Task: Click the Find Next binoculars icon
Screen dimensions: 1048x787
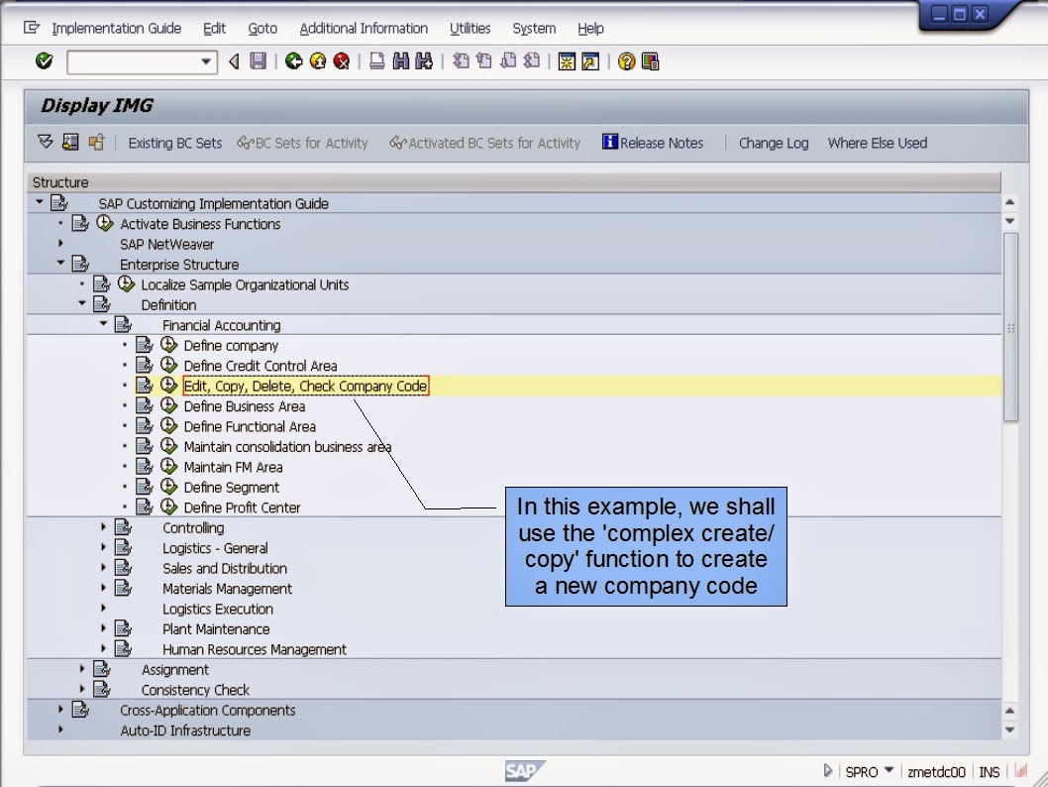Action: [424, 61]
